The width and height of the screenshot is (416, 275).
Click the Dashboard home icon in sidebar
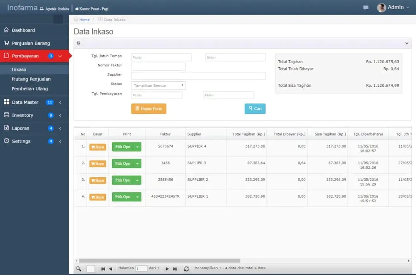[x=6, y=30]
